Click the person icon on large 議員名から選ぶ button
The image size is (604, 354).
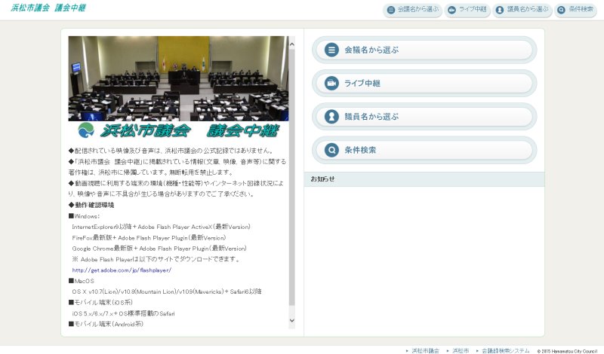click(x=331, y=117)
